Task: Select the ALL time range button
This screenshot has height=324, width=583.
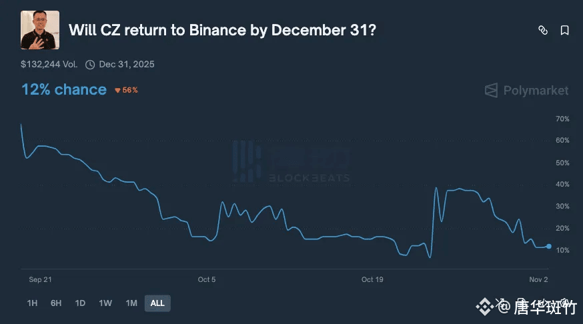Action: tap(157, 303)
